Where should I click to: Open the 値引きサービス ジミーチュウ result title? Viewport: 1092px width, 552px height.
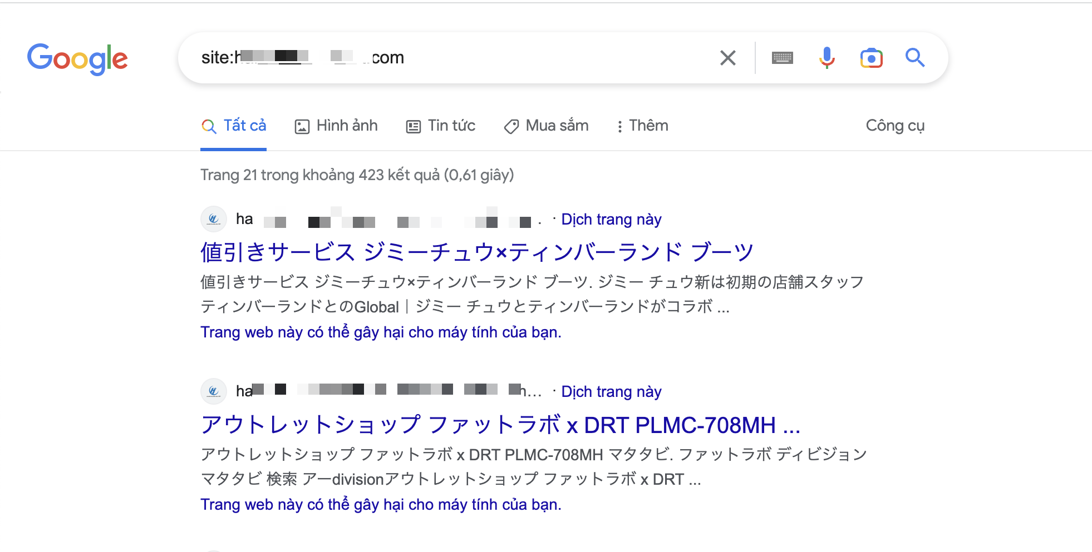click(477, 252)
